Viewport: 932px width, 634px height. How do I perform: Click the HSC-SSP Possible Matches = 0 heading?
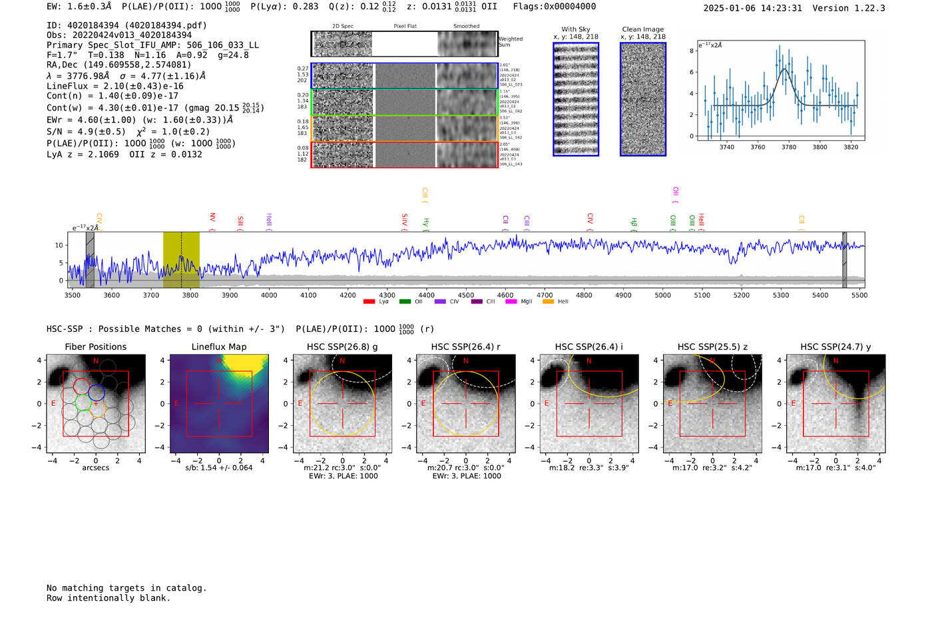[x=166, y=329]
